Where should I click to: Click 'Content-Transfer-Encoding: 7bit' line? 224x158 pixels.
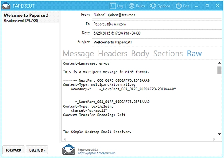click(94, 115)
